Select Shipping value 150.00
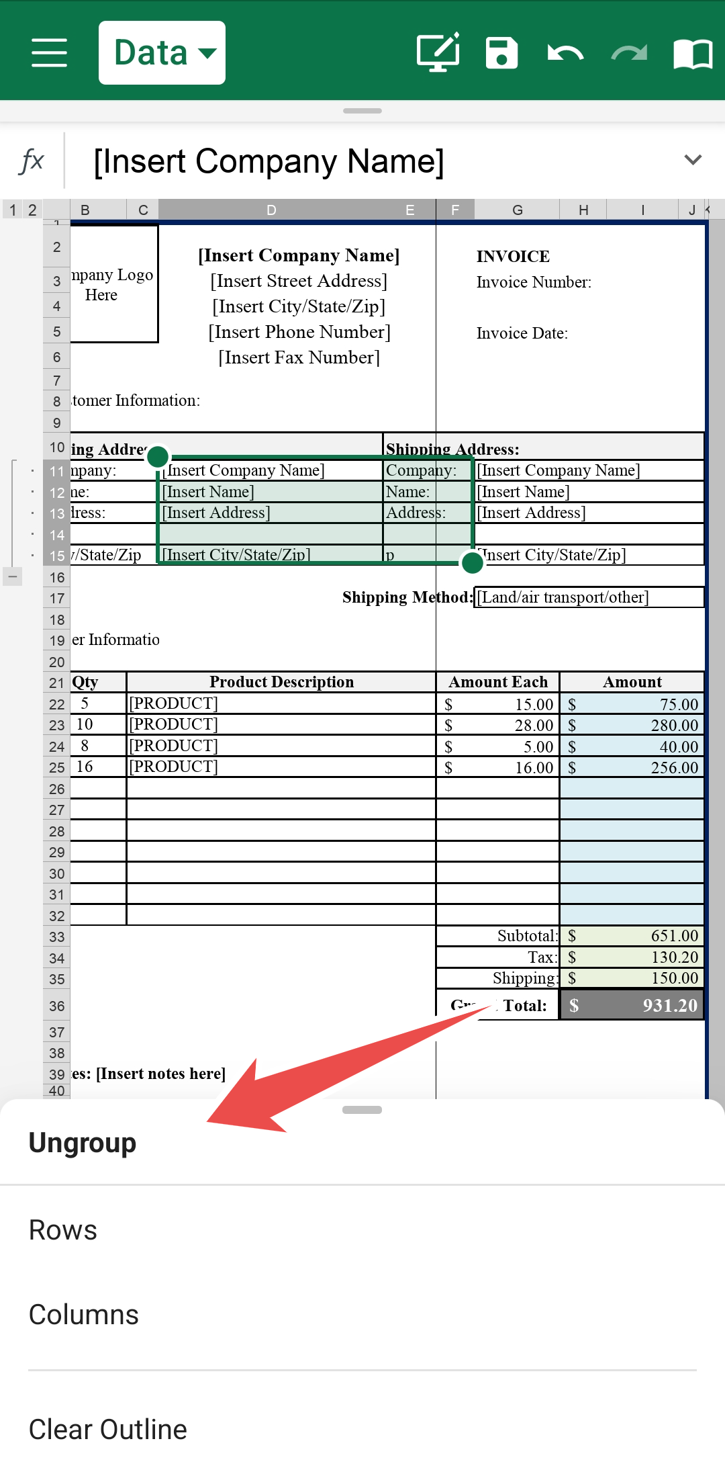The image size is (725, 1470). [632, 978]
